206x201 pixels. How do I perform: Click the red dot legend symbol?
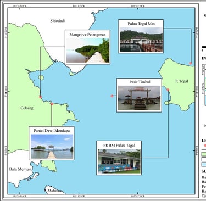click(205, 146)
